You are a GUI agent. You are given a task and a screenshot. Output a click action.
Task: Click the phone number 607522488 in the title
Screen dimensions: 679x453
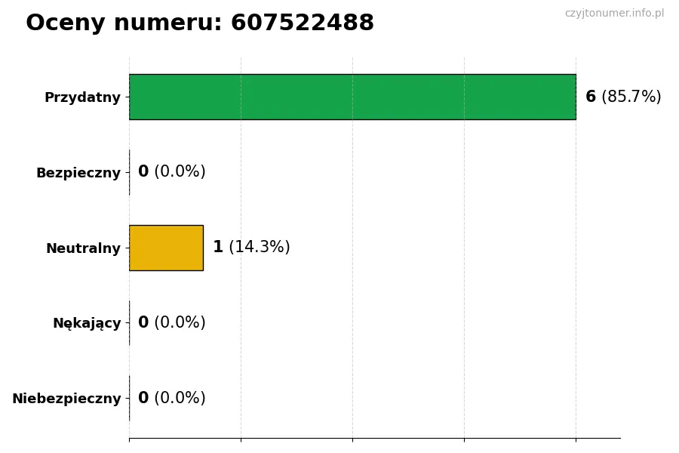302,23
